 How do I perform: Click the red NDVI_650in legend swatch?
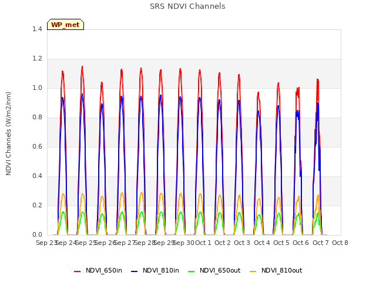77,271
